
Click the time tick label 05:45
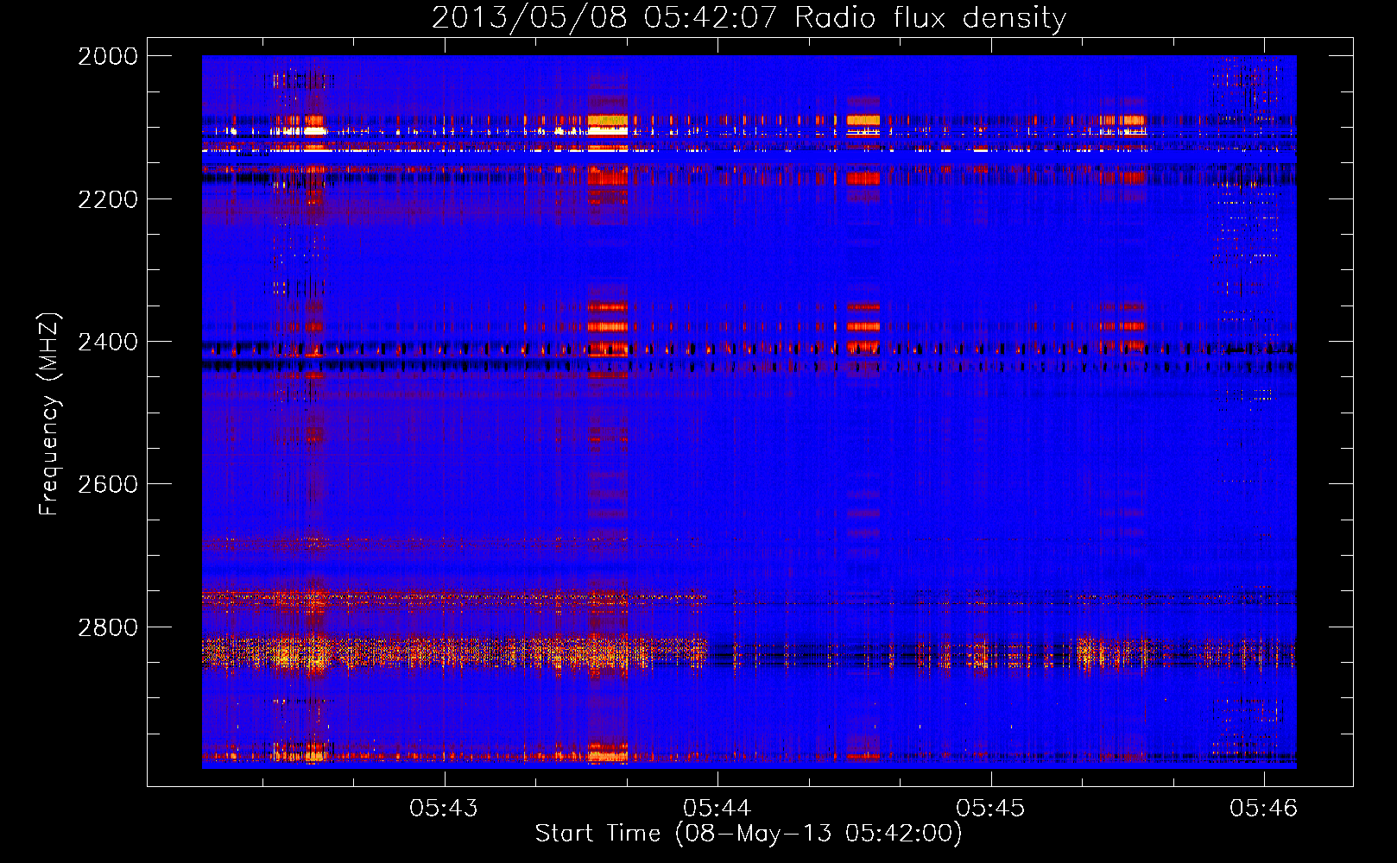[x=990, y=808]
